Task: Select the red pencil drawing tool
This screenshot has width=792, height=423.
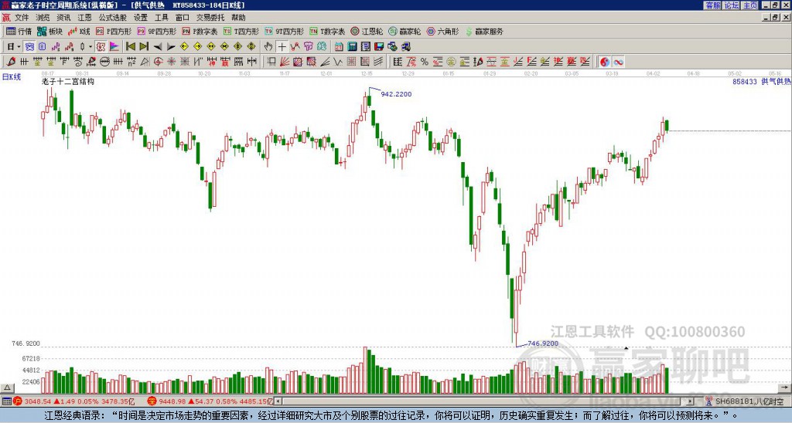Action: [x=11, y=62]
